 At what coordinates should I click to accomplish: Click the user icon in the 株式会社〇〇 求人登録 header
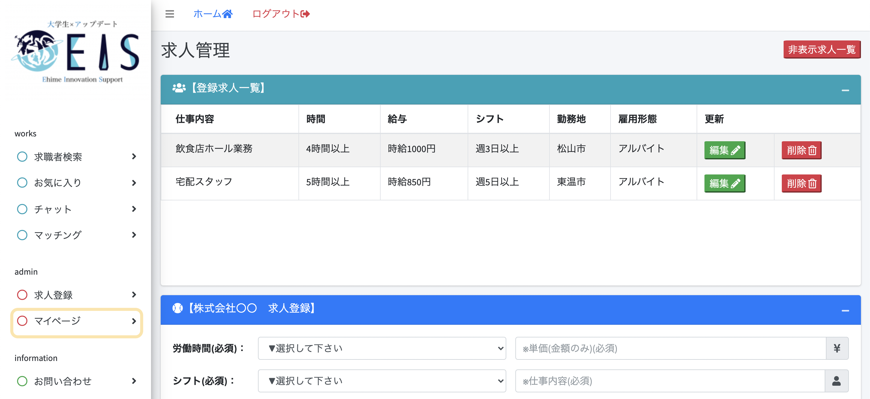(178, 308)
